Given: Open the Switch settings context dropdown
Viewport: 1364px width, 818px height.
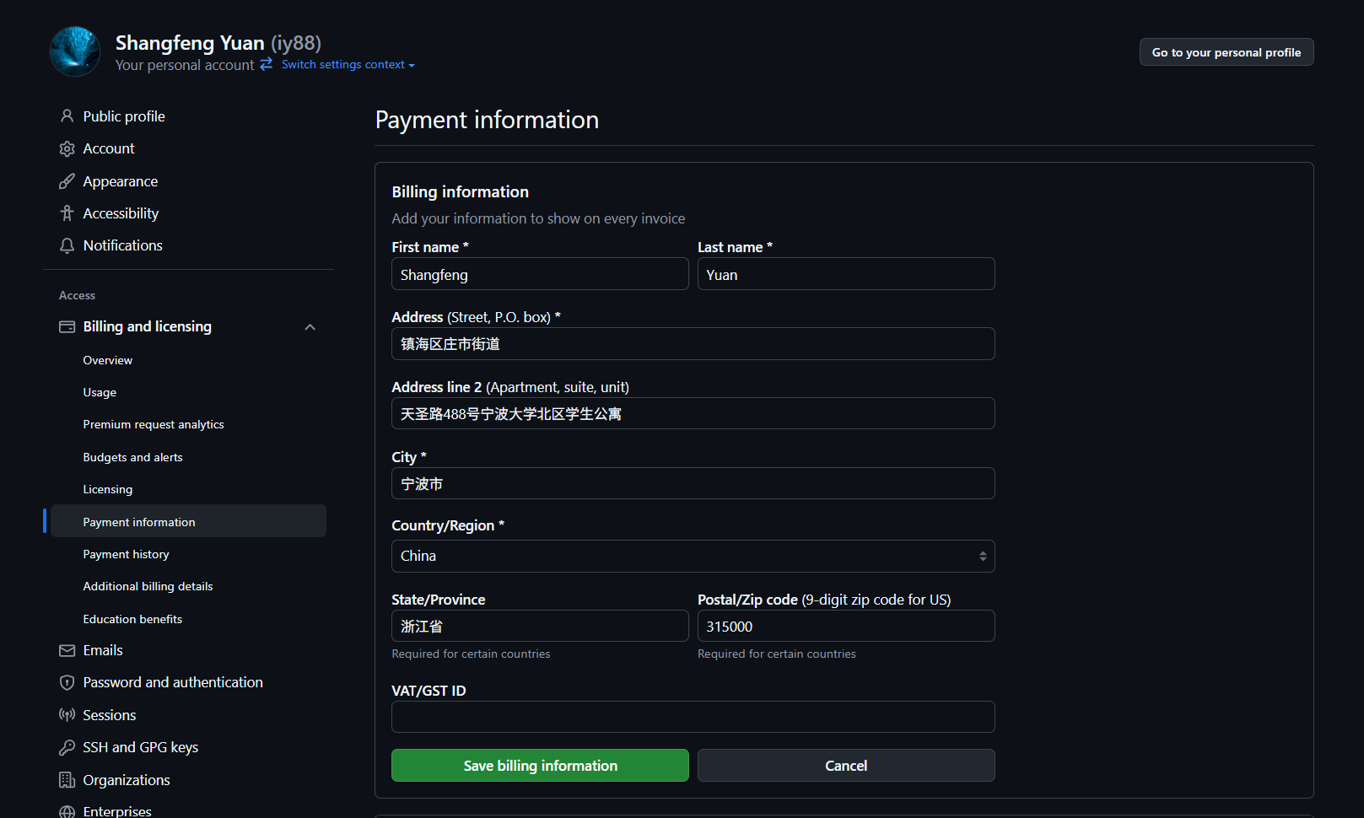Looking at the screenshot, I should 342,64.
